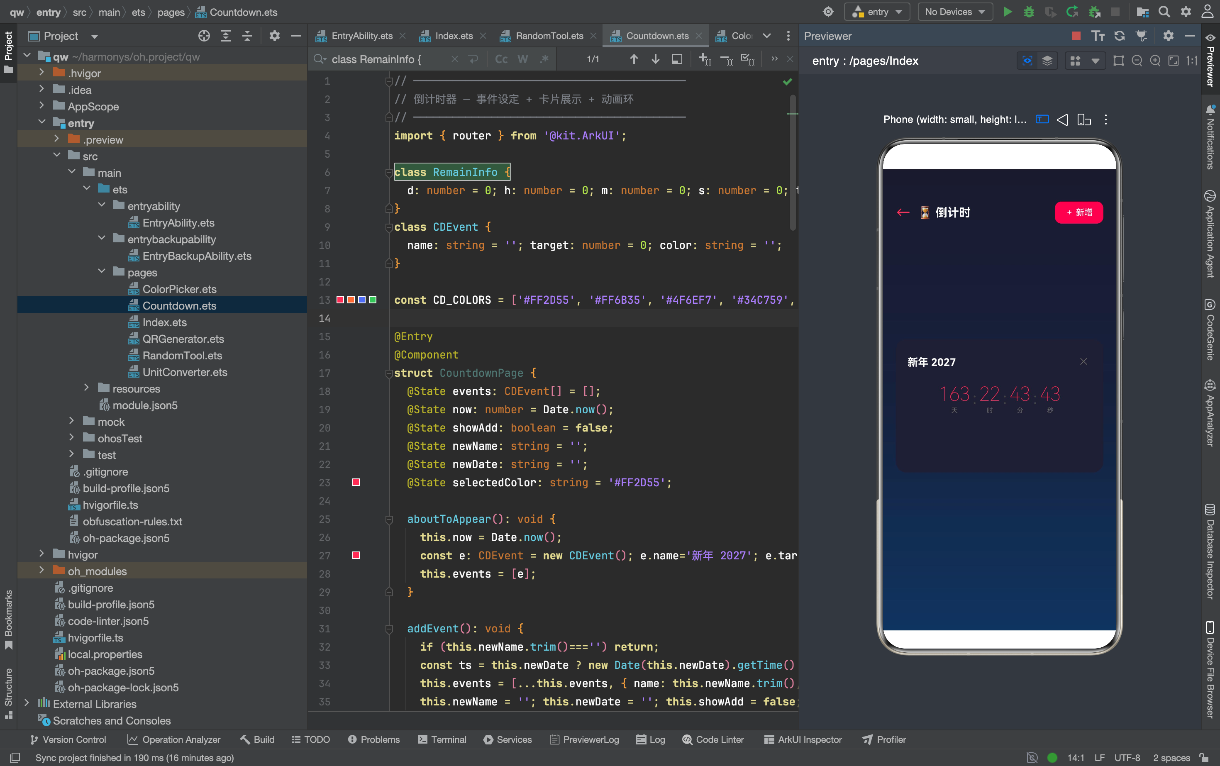Collapse all items in the Project tree
The width and height of the screenshot is (1220, 766).
click(x=247, y=35)
